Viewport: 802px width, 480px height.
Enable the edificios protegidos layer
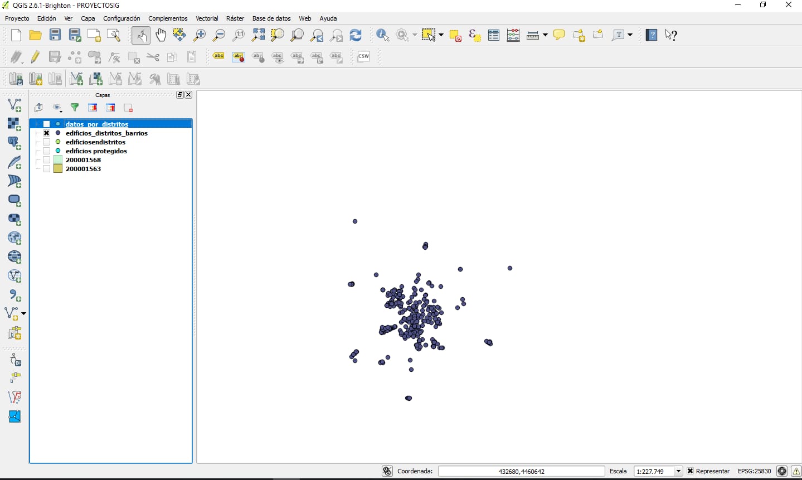pyautogui.click(x=47, y=151)
